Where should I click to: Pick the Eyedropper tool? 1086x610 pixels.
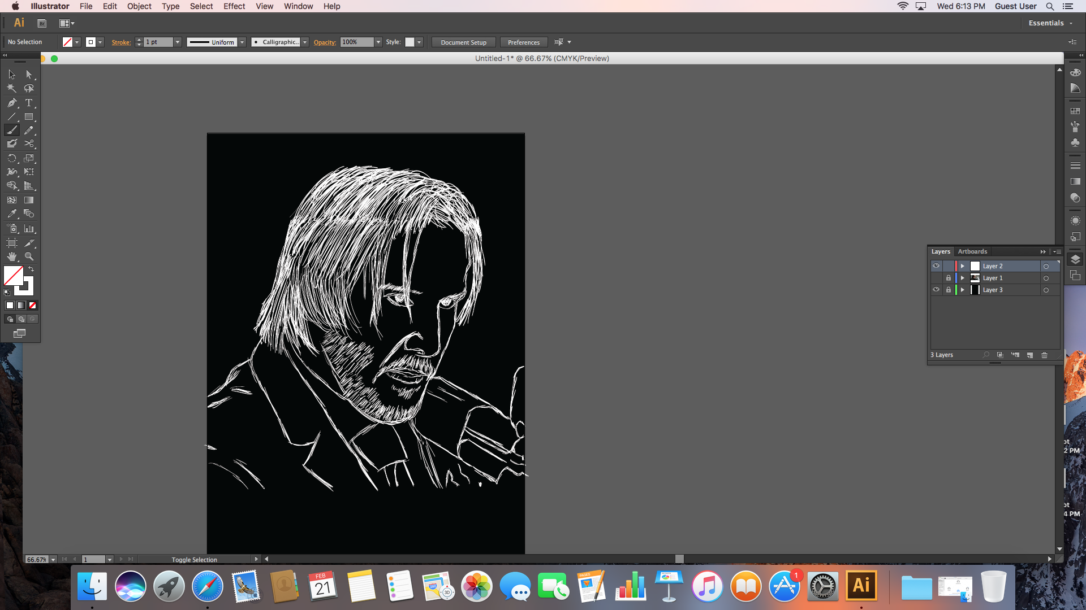click(x=12, y=214)
